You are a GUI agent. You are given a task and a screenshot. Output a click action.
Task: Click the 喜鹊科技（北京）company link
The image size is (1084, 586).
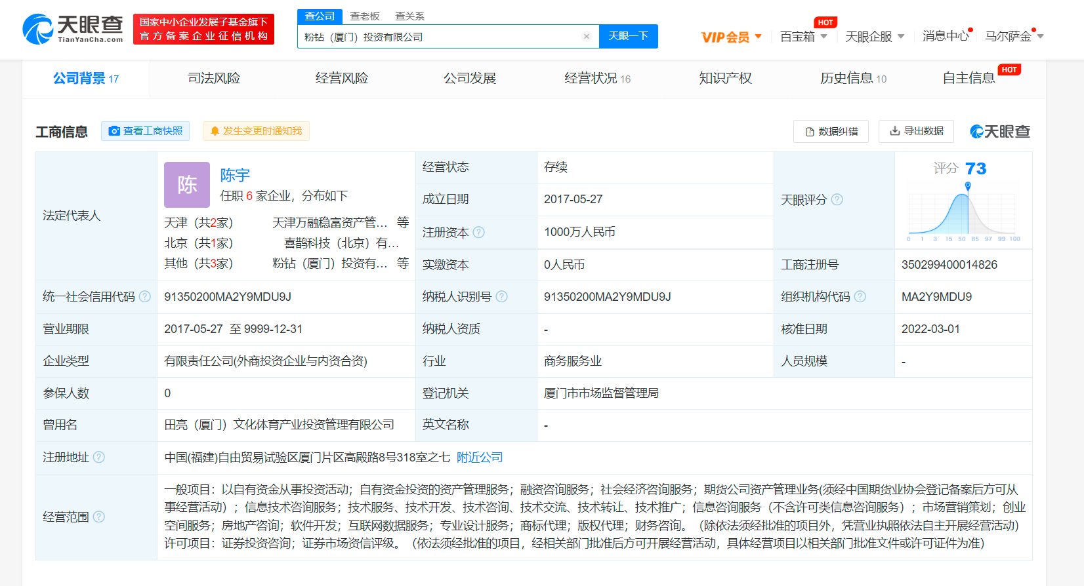point(342,243)
